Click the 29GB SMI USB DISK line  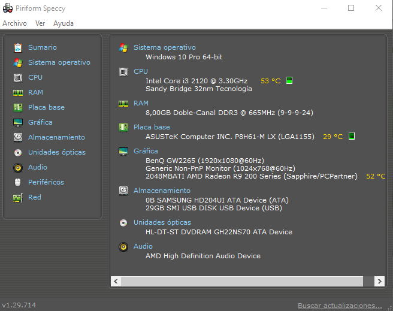(x=214, y=208)
